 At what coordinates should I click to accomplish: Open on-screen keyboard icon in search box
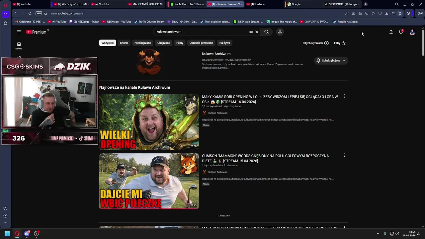[x=251, y=32]
